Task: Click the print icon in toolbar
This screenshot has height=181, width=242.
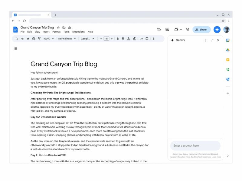Action: 34,39
